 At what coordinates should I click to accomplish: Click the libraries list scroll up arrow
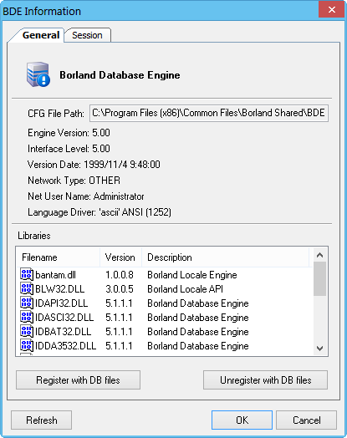(320, 255)
